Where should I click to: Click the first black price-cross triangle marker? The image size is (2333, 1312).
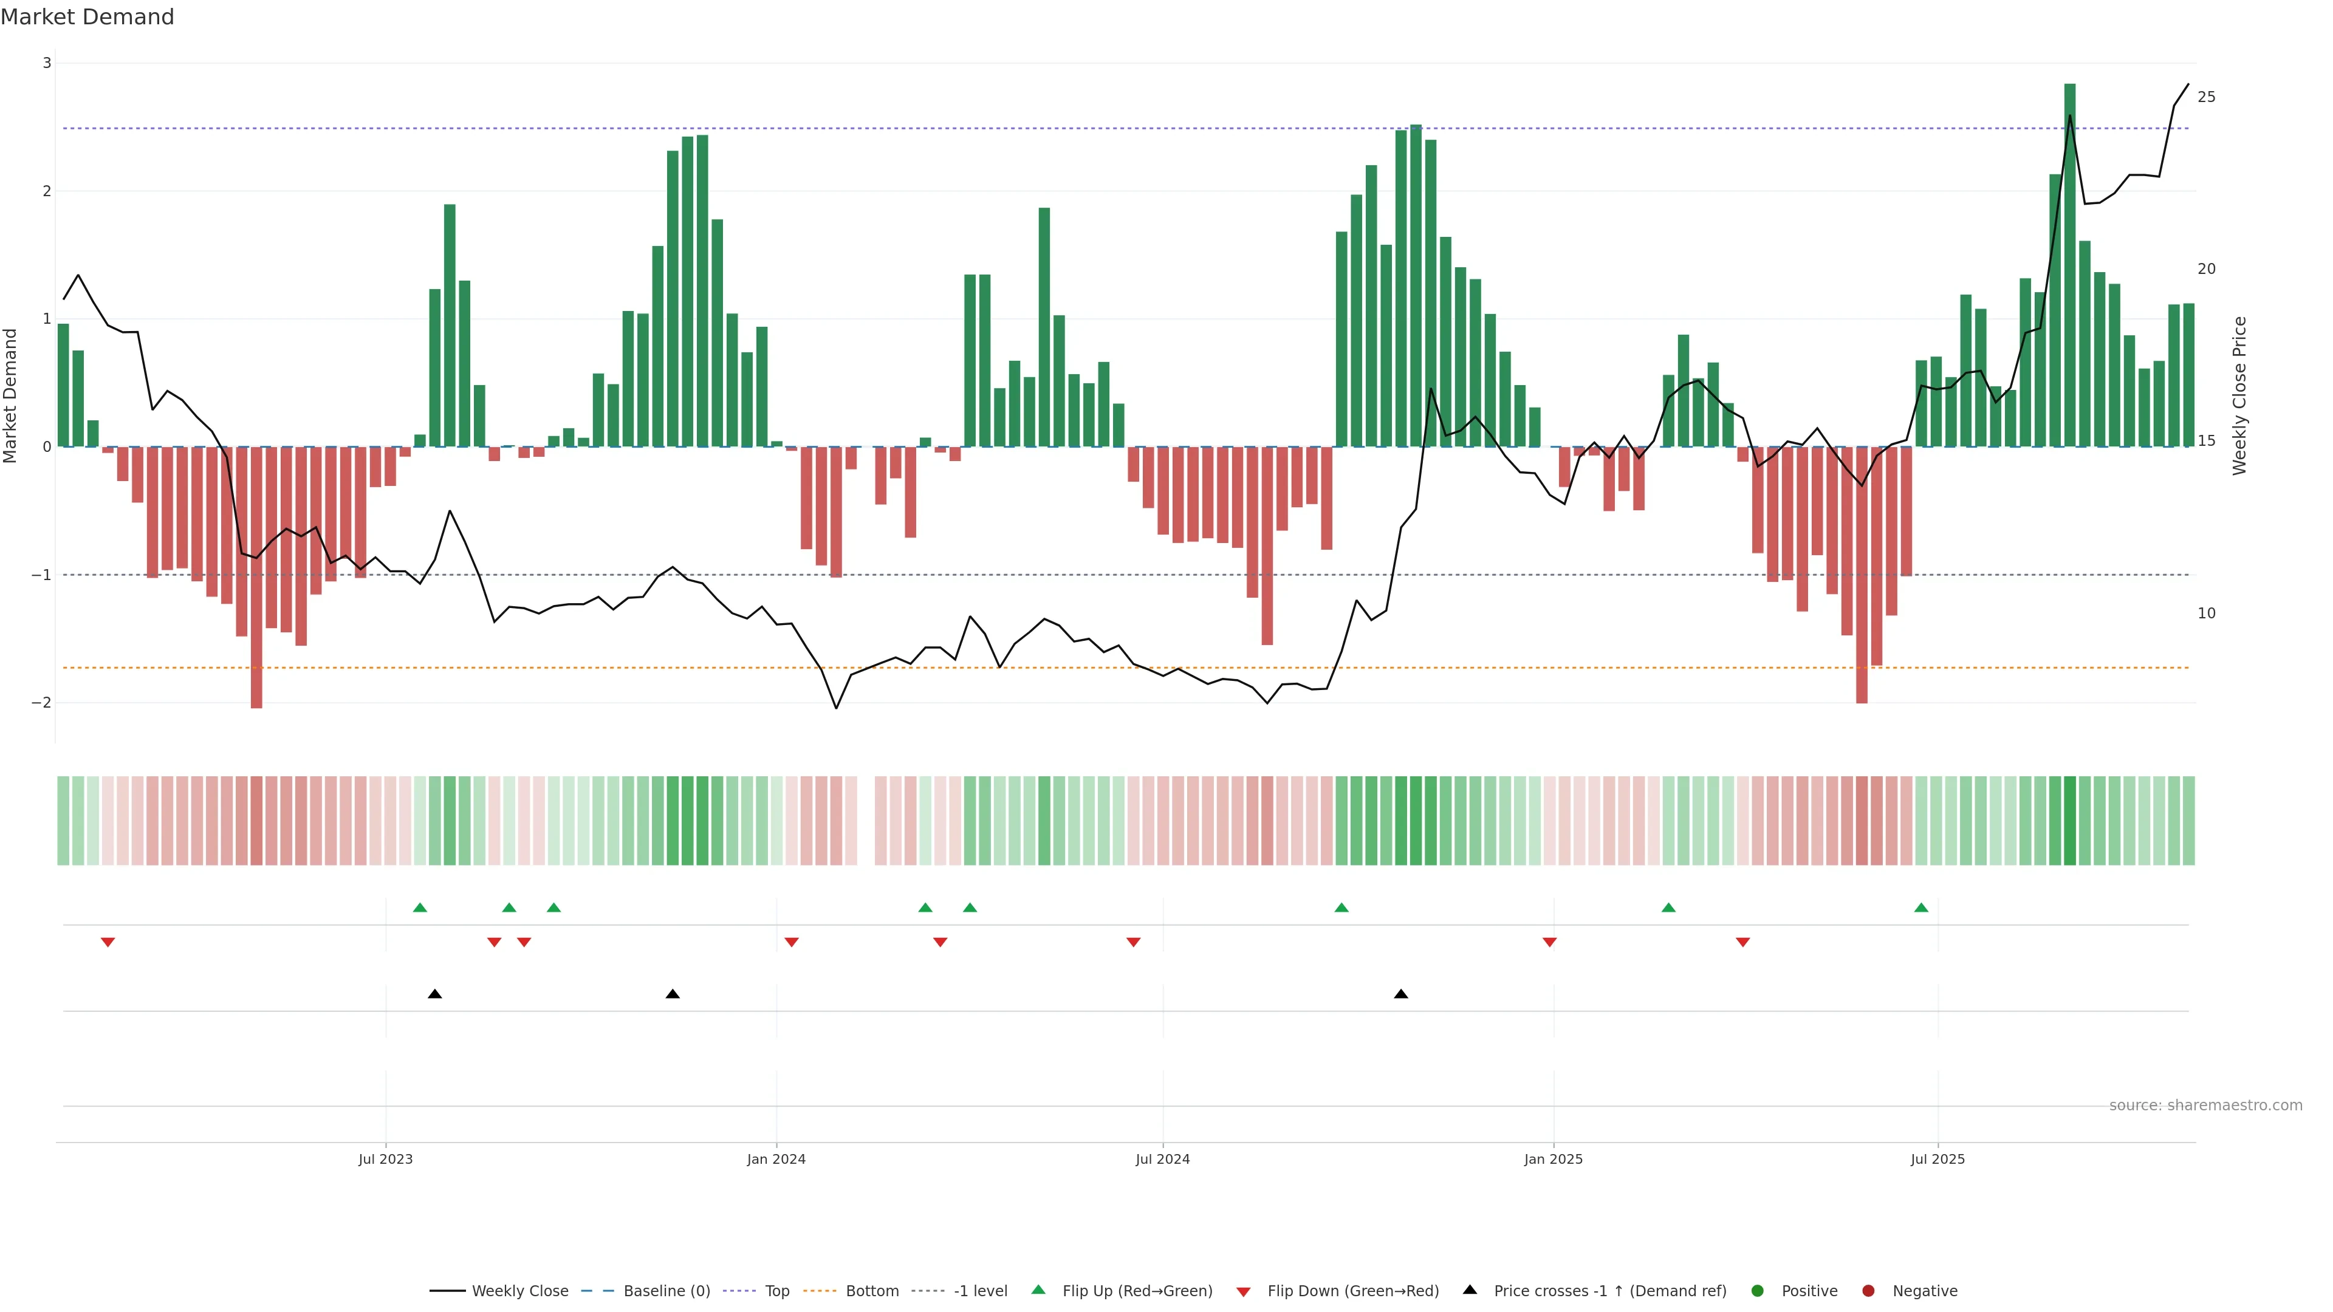point(435,994)
